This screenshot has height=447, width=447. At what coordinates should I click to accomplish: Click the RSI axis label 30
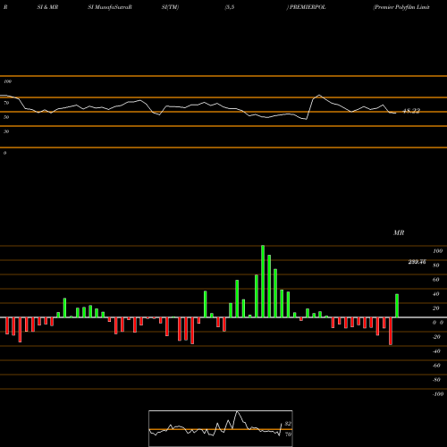pyautogui.click(x=6, y=131)
